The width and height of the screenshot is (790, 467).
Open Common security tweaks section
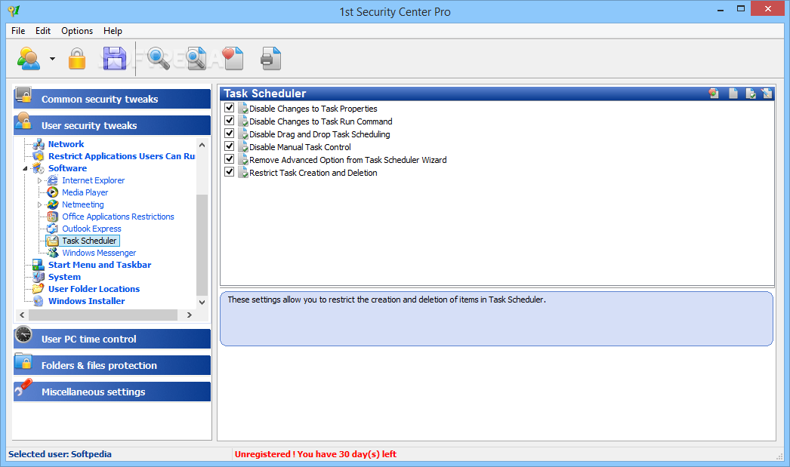[112, 99]
